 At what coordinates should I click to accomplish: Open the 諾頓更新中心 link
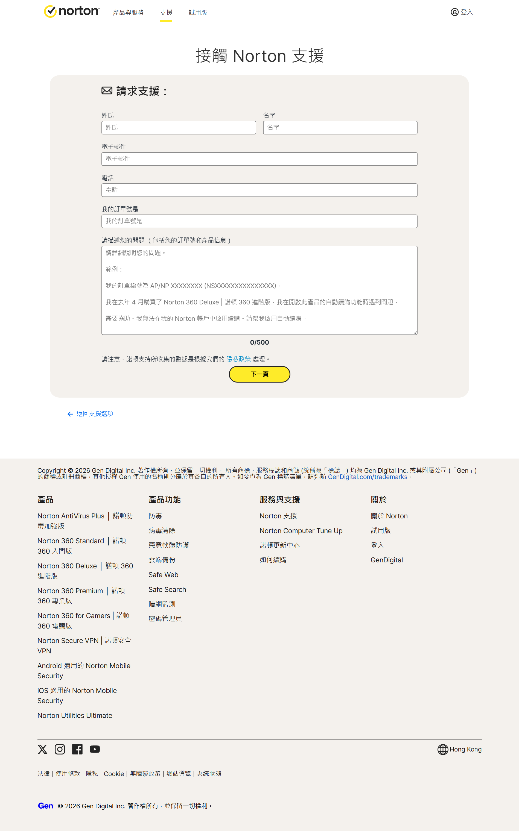coord(280,545)
